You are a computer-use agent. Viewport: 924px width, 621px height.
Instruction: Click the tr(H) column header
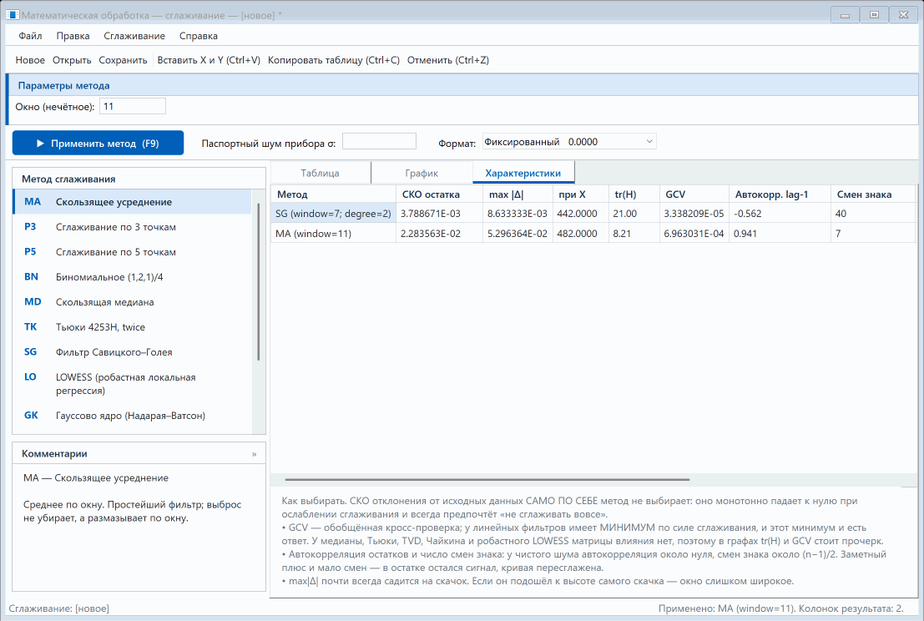(634, 194)
